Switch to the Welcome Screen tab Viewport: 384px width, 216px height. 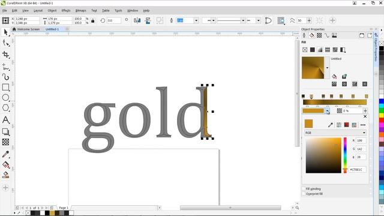28,29
